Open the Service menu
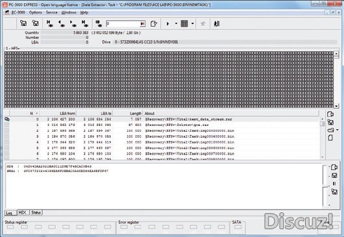 click(x=52, y=12)
